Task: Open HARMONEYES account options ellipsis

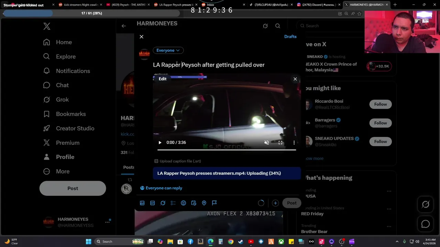Action: [x=107, y=222]
